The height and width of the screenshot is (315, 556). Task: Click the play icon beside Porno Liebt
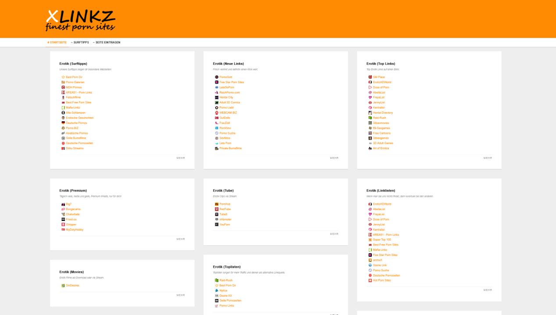tap(217, 108)
